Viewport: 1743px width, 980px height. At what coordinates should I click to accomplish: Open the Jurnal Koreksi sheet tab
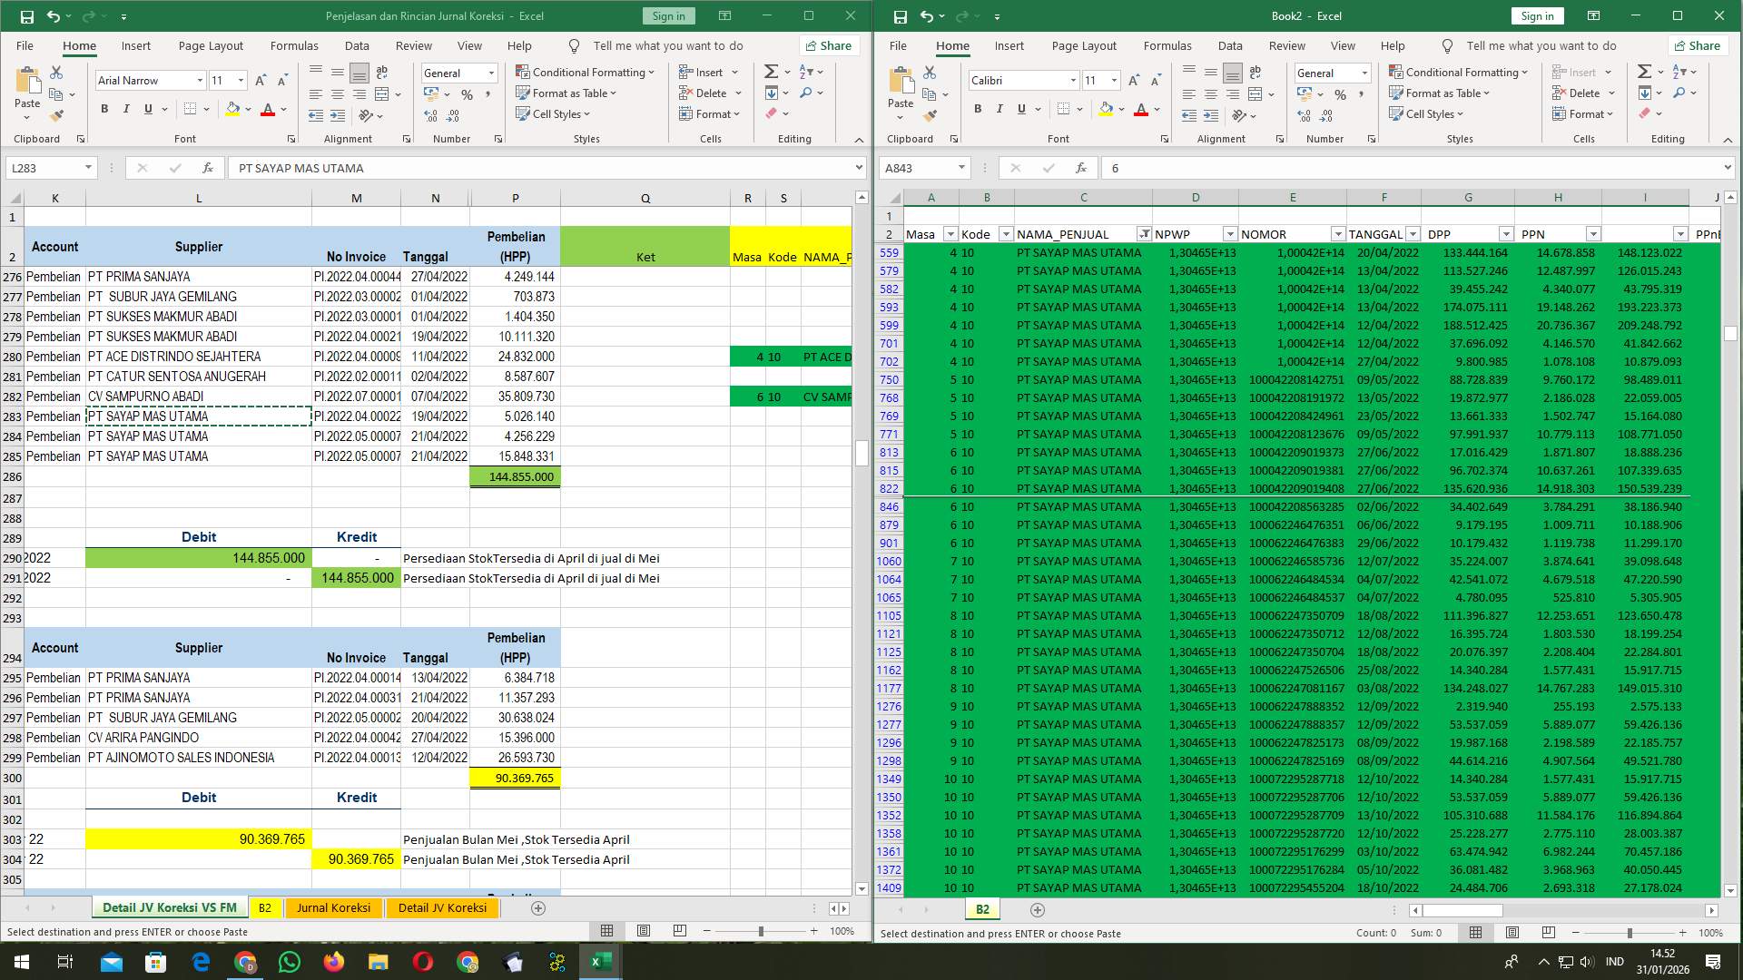[x=333, y=907]
